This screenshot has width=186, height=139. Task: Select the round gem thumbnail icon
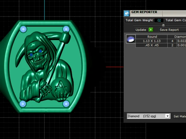pyautogui.click(x=131, y=39)
